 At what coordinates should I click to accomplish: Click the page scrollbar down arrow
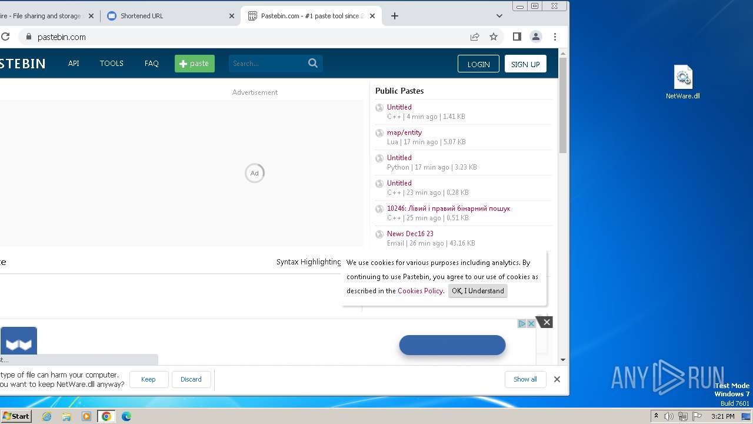click(x=563, y=359)
